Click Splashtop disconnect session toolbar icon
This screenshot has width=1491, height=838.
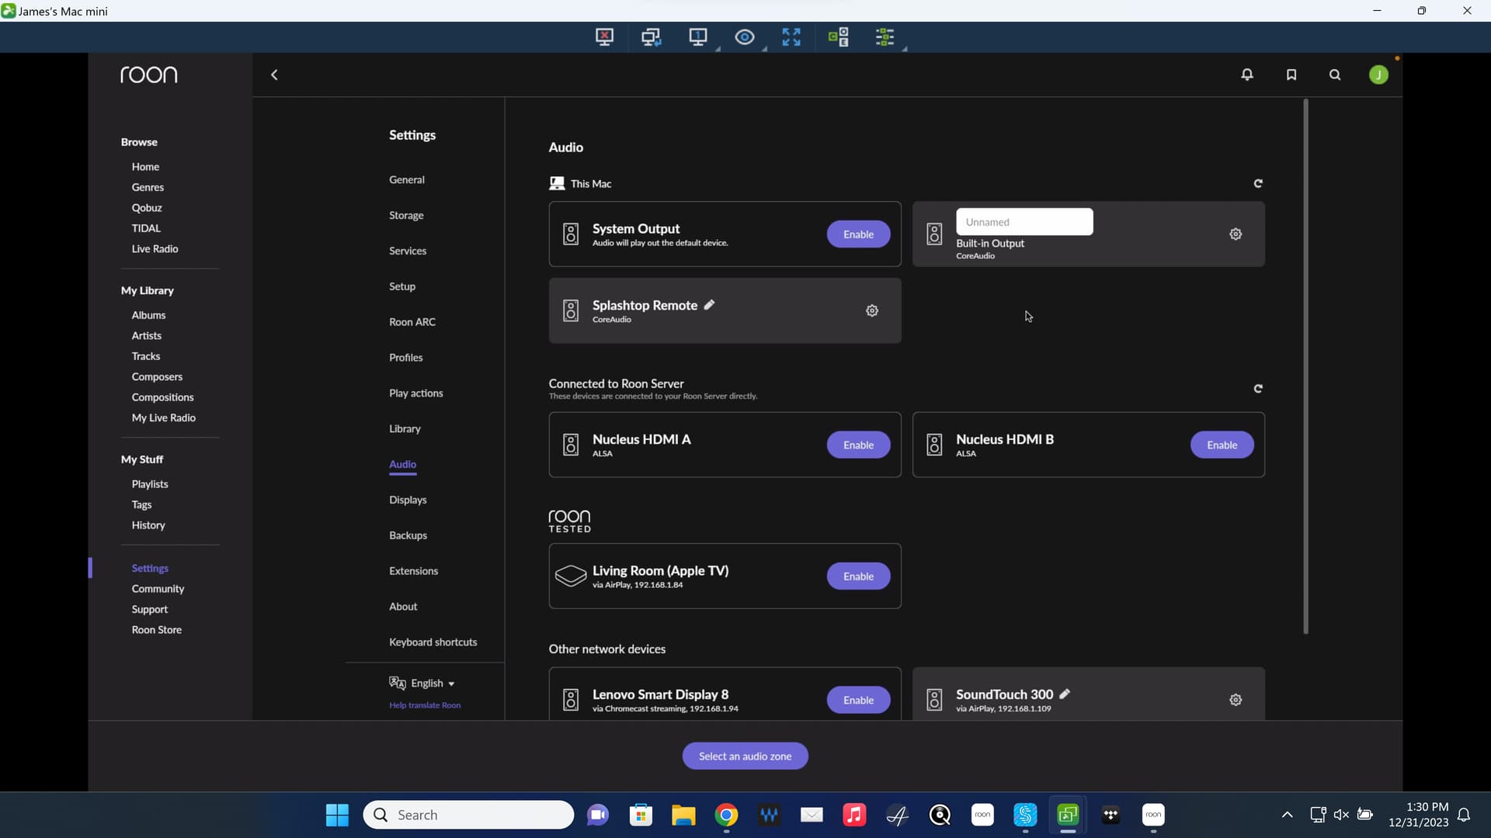pyautogui.click(x=604, y=36)
